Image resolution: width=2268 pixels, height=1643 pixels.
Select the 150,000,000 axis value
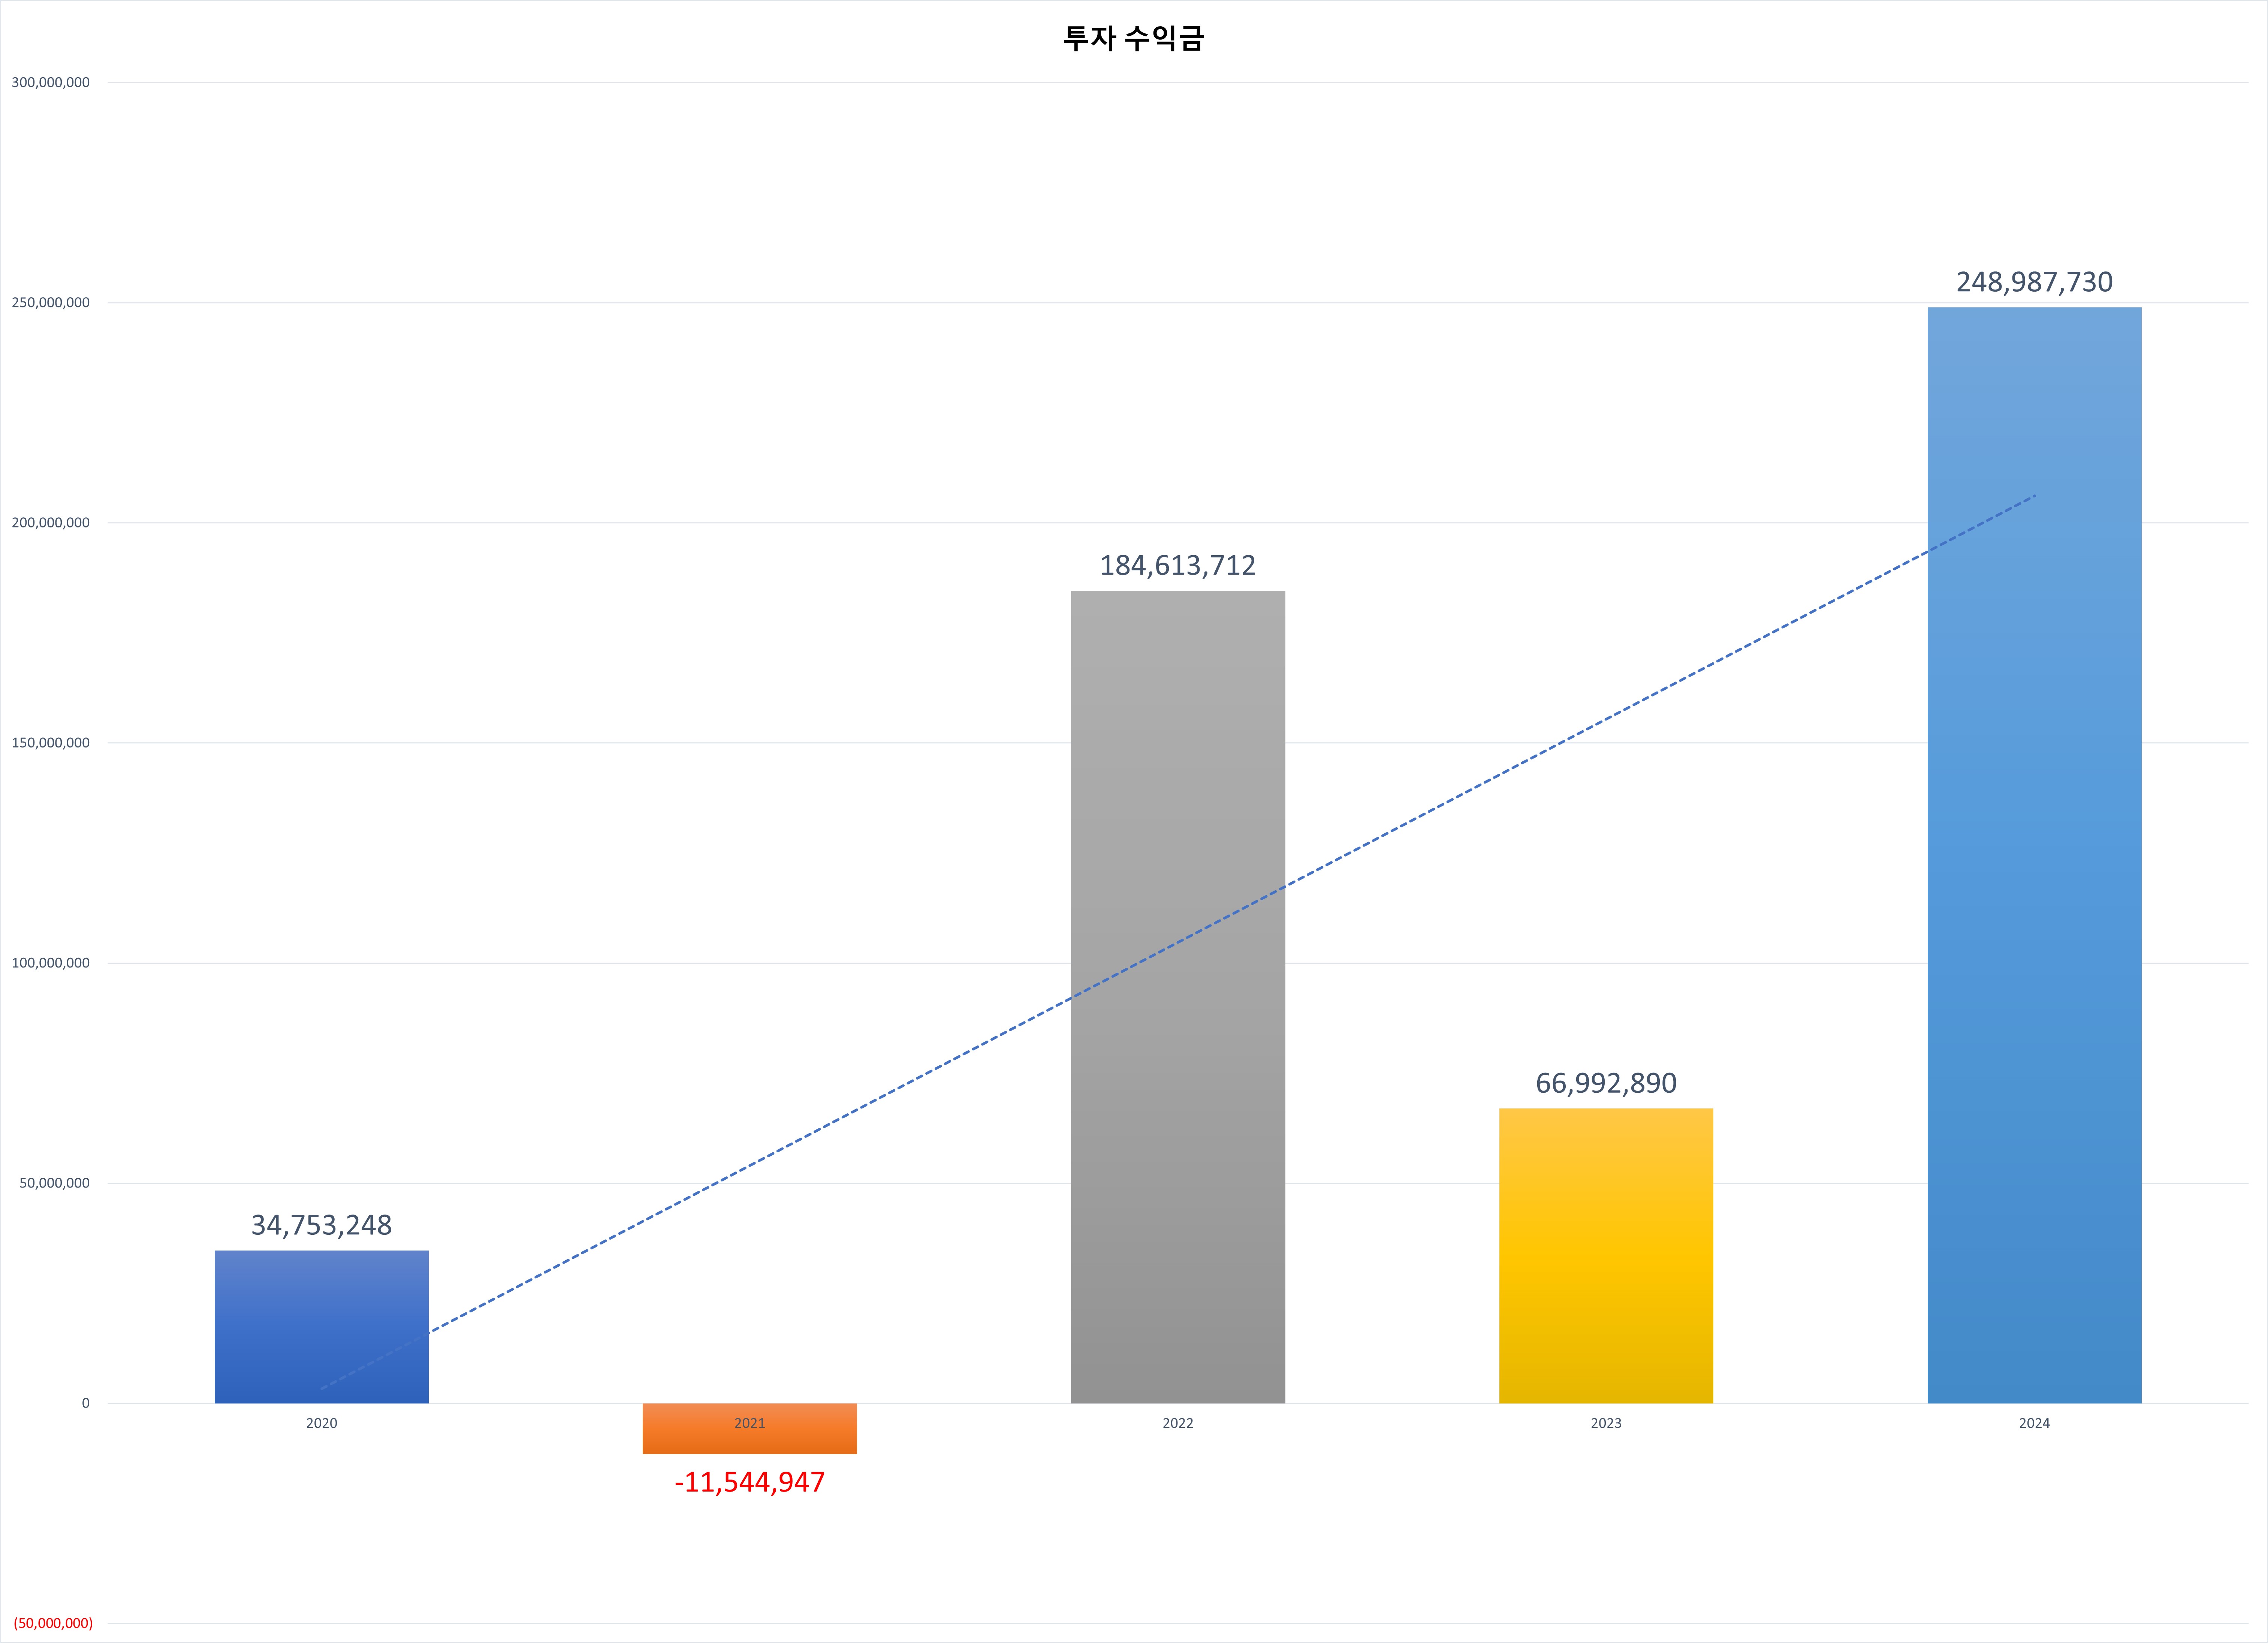pyautogui.click(x=50, y=743)
